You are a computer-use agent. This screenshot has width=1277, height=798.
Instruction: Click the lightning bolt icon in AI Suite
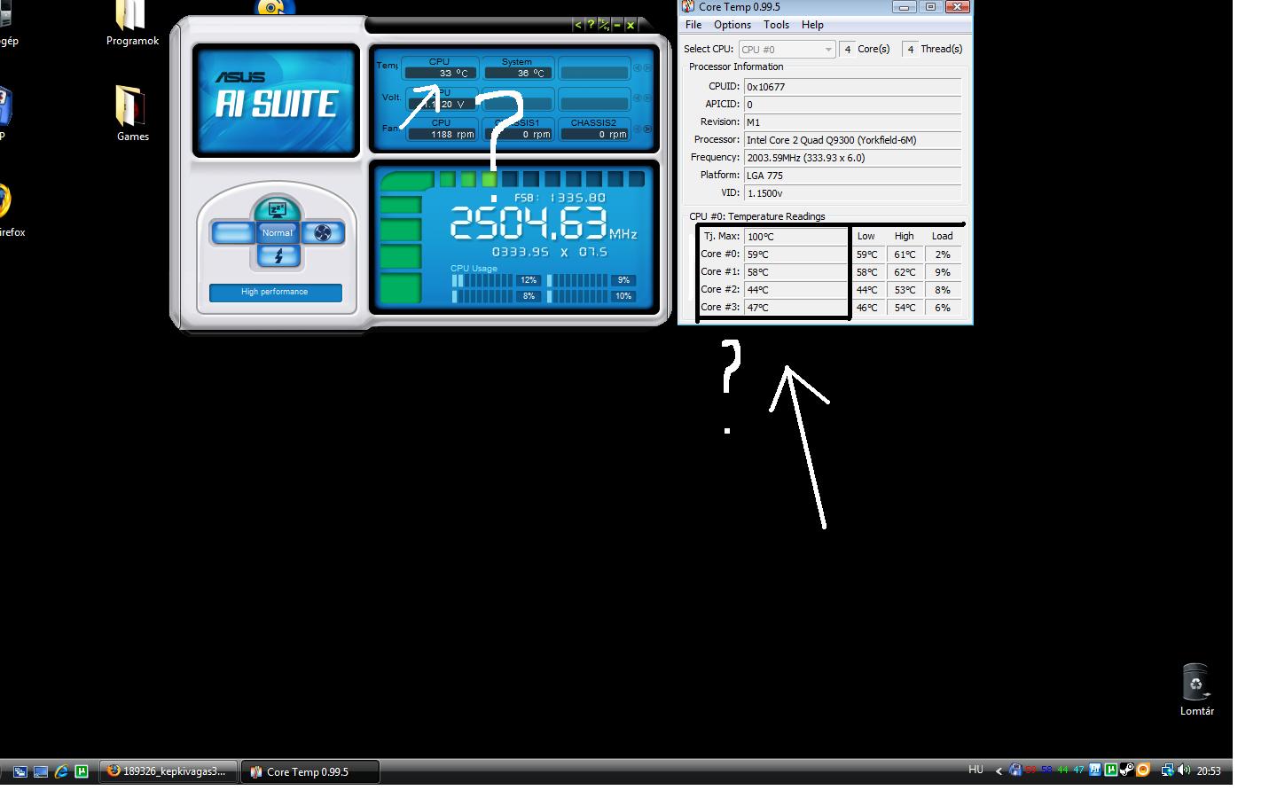[278, 256]
